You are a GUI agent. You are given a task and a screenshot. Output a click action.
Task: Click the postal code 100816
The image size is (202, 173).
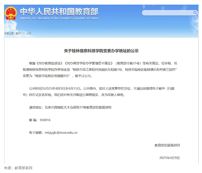pyautogui.click(x=45, y=120)
